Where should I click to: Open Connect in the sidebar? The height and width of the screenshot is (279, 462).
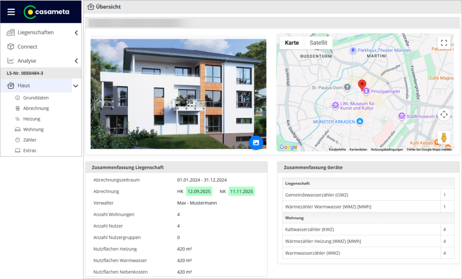27,47
